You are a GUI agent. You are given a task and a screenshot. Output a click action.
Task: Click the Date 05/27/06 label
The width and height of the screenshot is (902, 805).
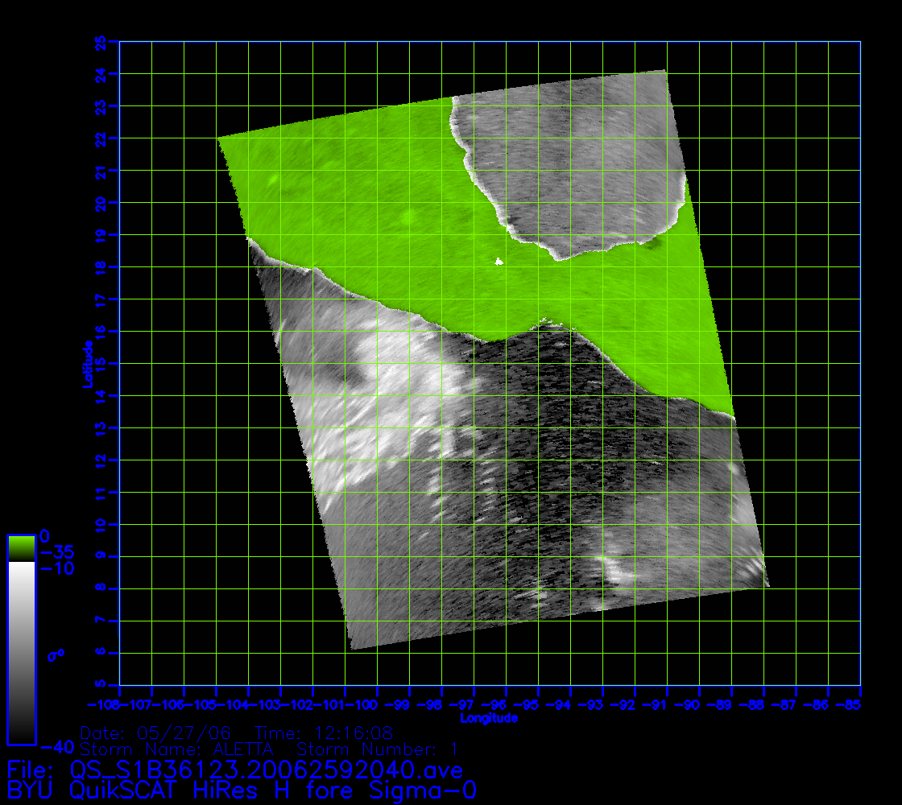point(155,733)
